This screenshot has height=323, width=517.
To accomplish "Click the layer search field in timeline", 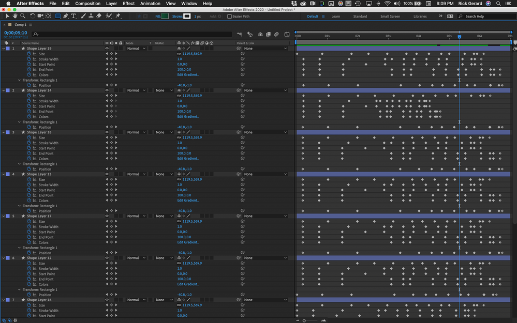I will (x=132, y=34).
